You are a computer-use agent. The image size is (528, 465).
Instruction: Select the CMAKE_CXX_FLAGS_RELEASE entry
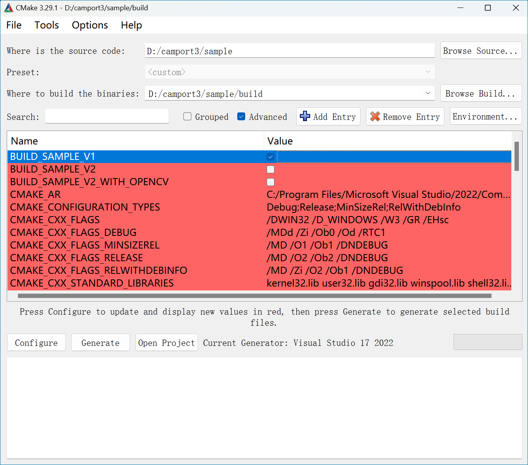(x=76, y=258)
